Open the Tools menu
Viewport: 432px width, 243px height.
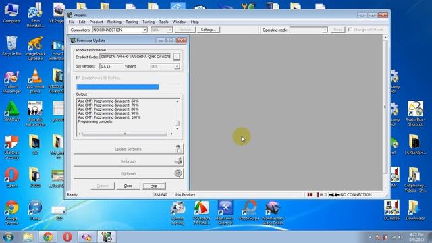163,22
